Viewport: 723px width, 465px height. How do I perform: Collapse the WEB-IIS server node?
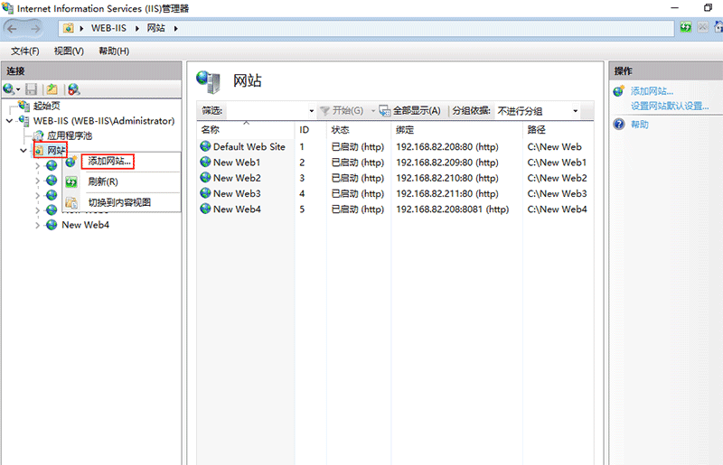coord(9,121)
